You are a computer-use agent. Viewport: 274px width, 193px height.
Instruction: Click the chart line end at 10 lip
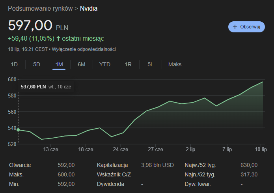click(263, 82)
